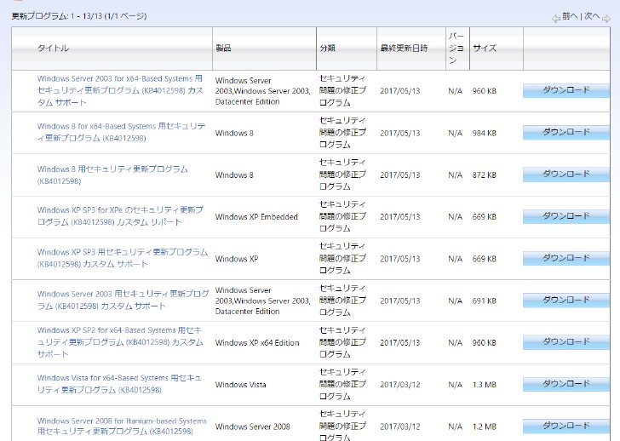Go to previous page via 前へ link
620x441 pixels.
[570, 16]
